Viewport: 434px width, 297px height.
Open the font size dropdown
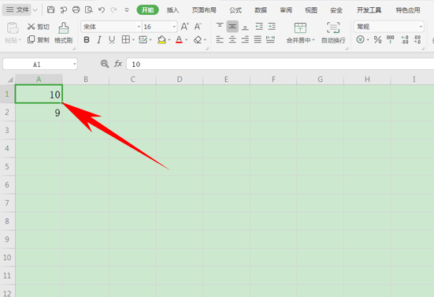(x=174, y=27)
